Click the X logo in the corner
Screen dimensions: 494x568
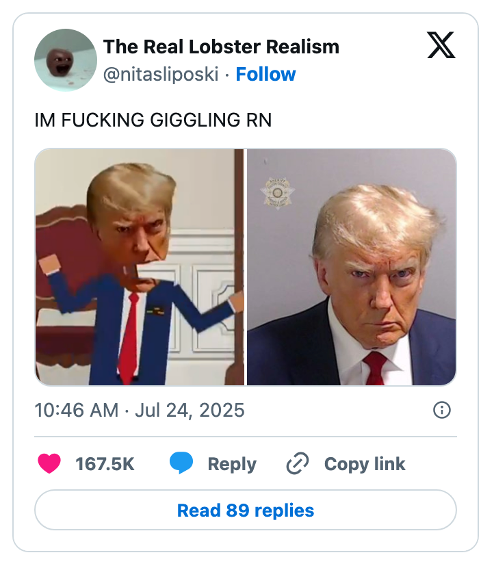coord(441,45)
